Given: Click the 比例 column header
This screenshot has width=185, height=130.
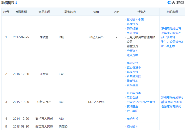Looking at the screenshot, I should (116, 12).
